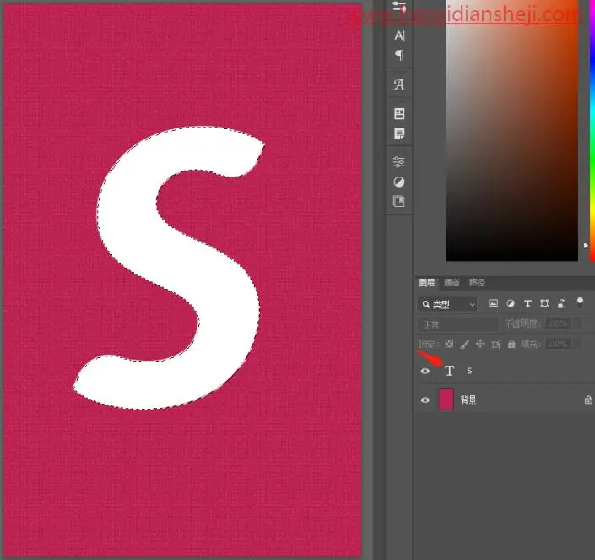Open the 类型 layer filter dropdown
595x560 pixels.
[x=447, y=304]
